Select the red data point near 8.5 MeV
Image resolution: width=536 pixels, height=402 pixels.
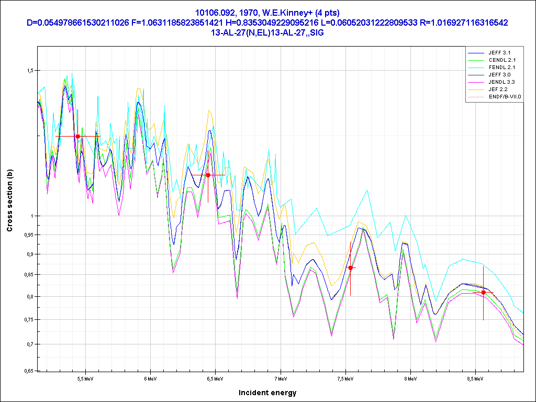tap(483, 293)
